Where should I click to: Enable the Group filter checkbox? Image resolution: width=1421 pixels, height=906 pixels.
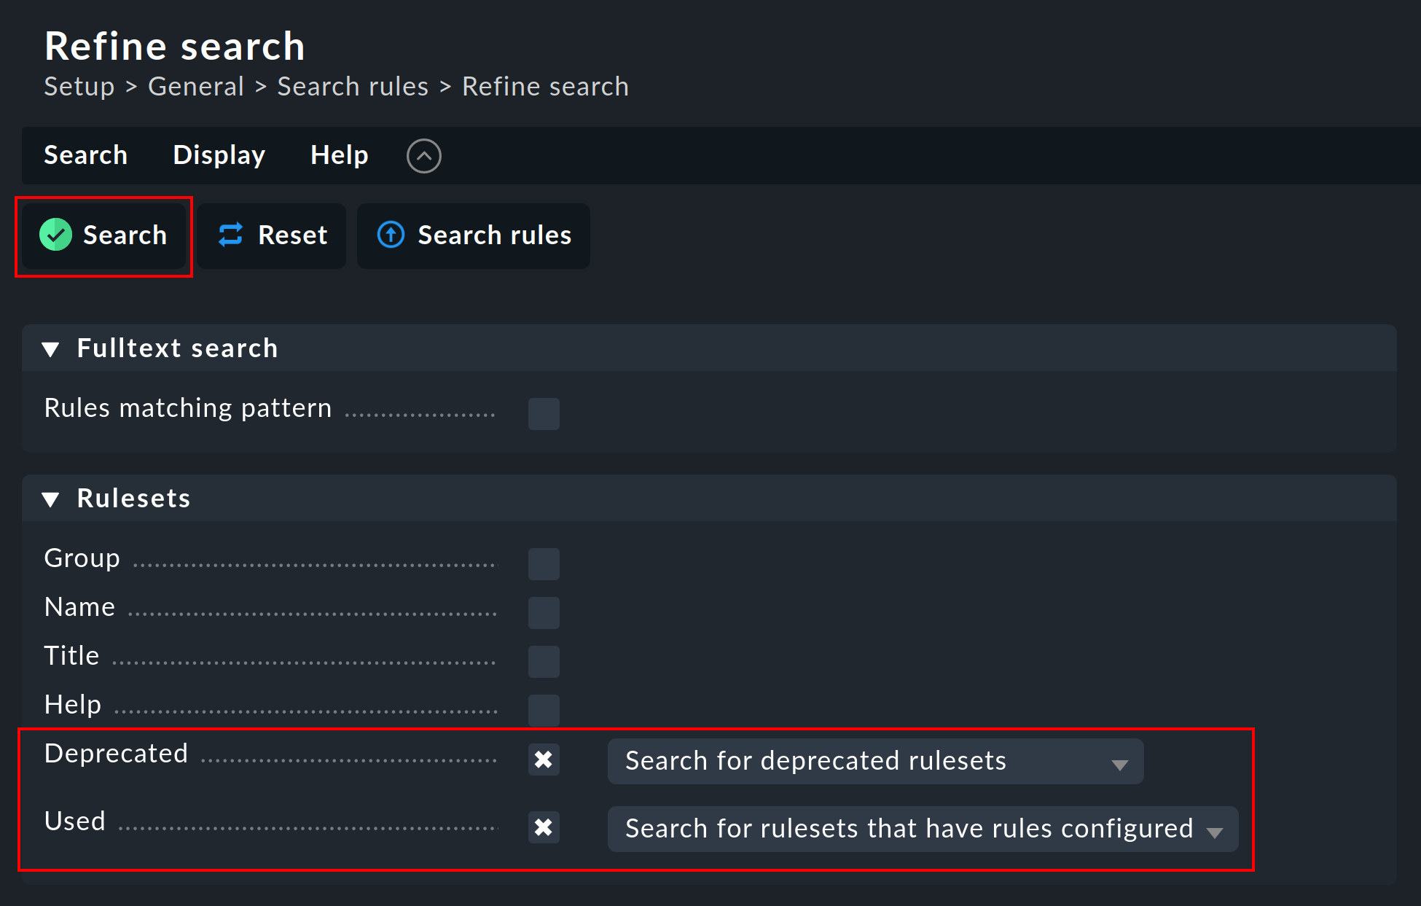click(544, 563)
